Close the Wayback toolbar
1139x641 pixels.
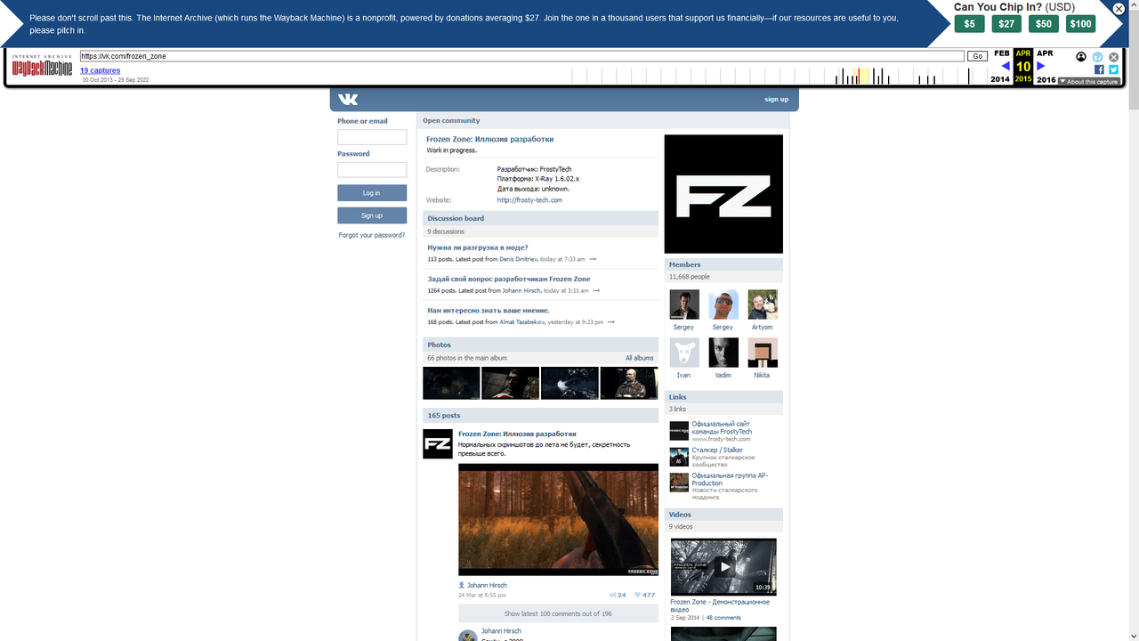coord(1113,57)
